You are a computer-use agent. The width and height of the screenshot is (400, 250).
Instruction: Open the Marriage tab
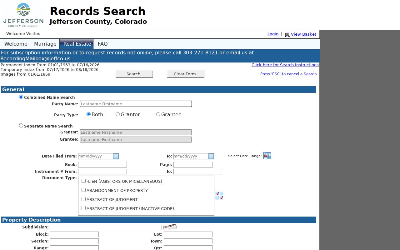pyautogui.click(x=45, y=44)
